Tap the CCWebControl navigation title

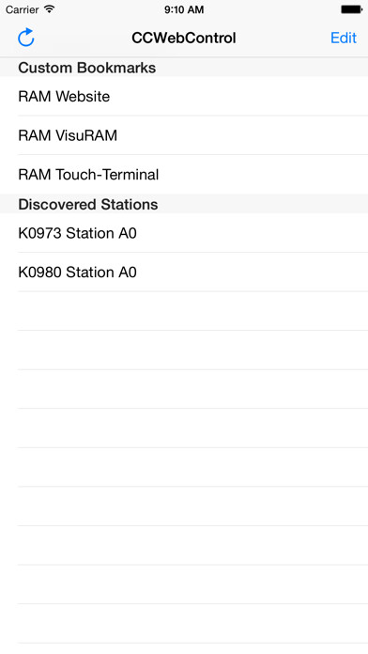(x=184, y=38)
